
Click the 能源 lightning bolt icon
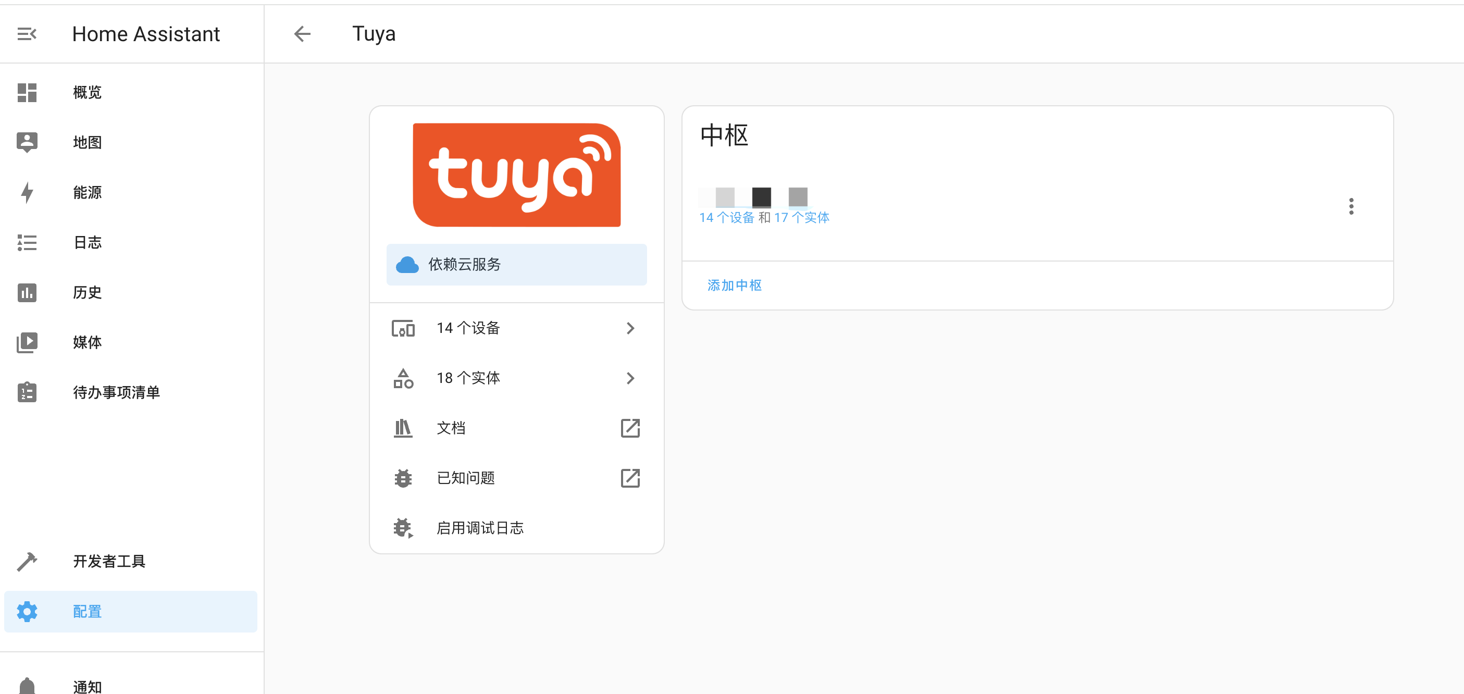click(x=27, y=192)
